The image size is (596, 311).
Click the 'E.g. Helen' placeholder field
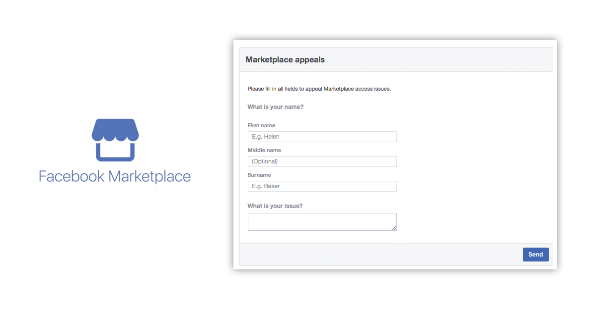tap(322, 136)
